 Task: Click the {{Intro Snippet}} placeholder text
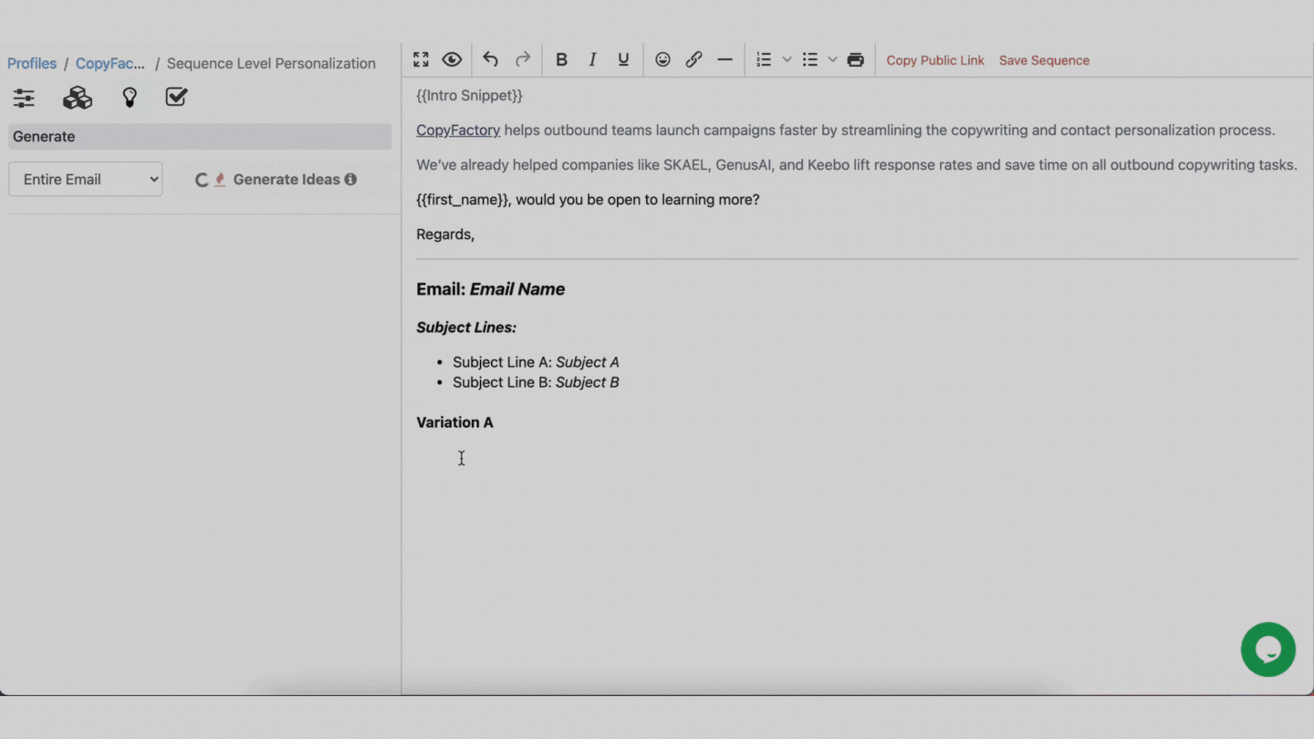click(469, 95)
